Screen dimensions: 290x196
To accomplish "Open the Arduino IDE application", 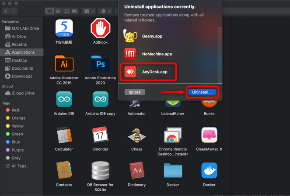I will tap(64, 100).
